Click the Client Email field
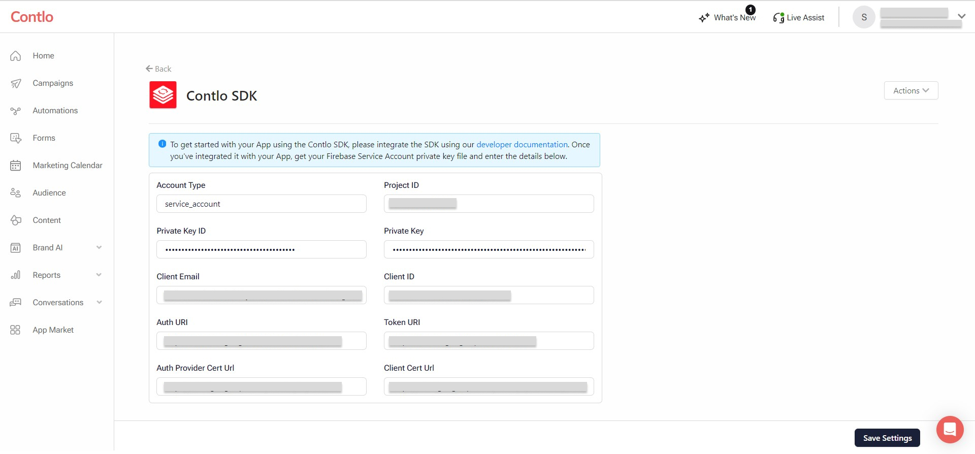Image resolution: width=975 pixels, height=454 pixels. point(262,295)
